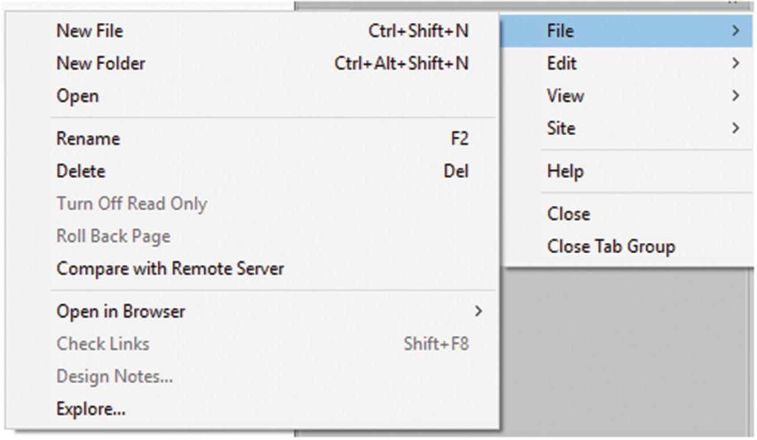757x440 pixels.
Task: Click the Check Links menu item
Action: 103,344
